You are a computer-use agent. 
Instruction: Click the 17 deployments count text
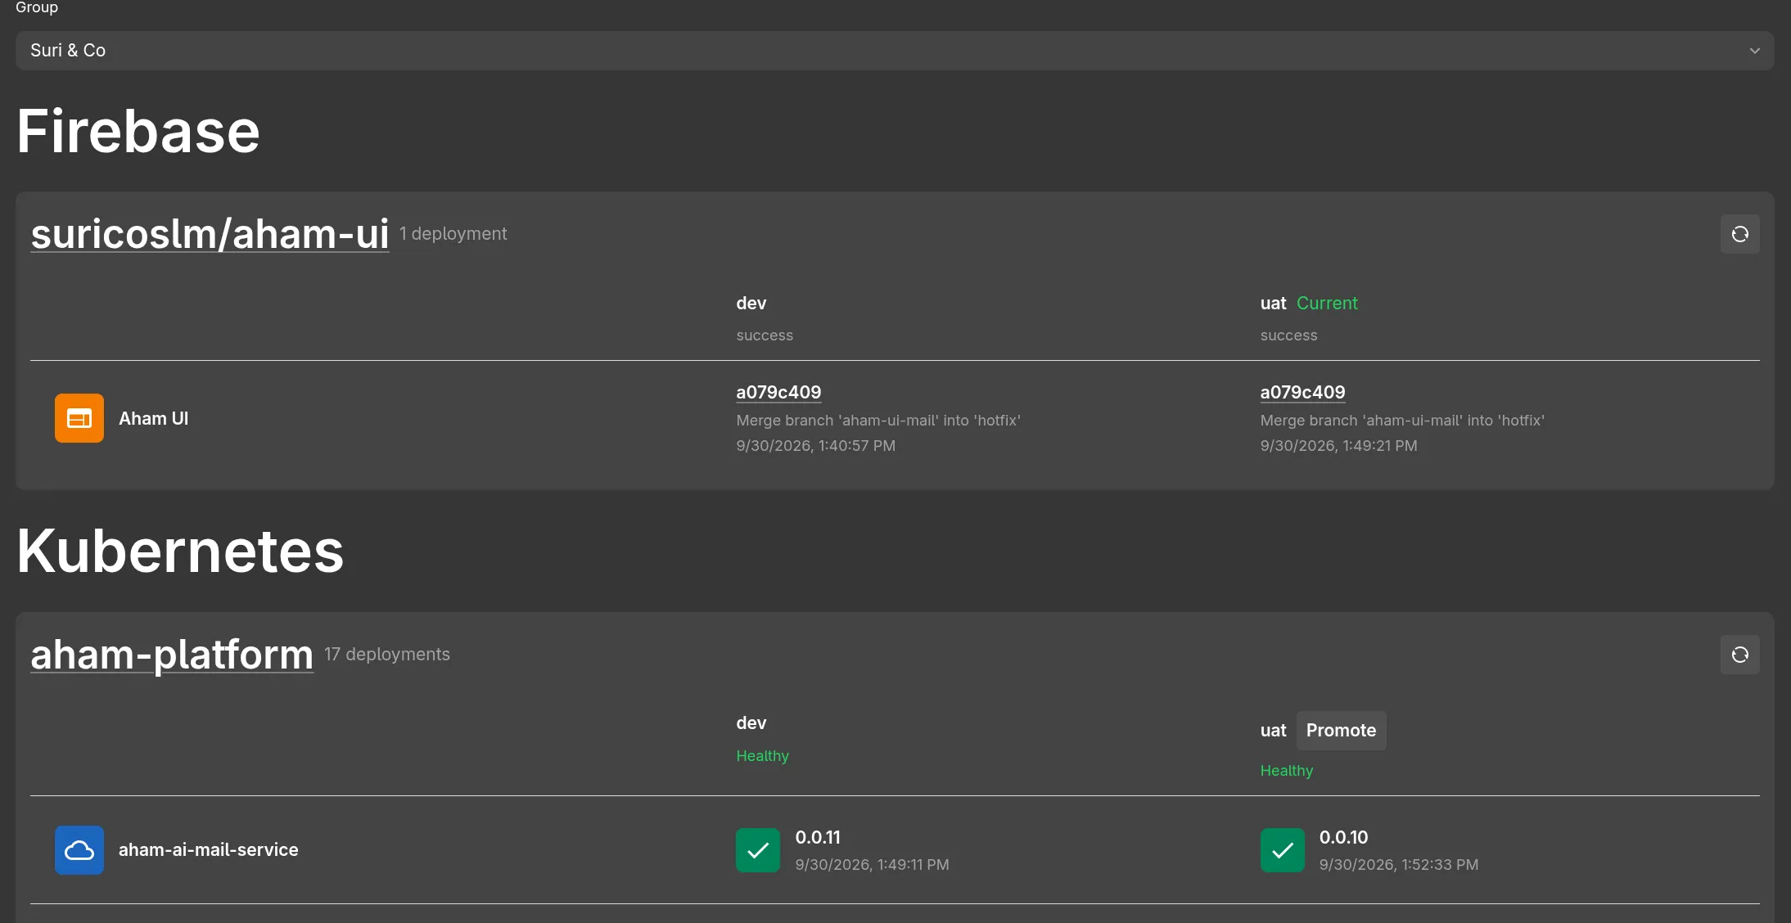pos(387,655)
